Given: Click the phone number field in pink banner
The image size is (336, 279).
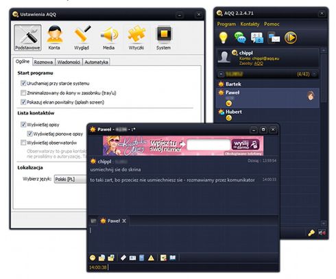Looking at the screenshot, I should [x=208, y=145].
